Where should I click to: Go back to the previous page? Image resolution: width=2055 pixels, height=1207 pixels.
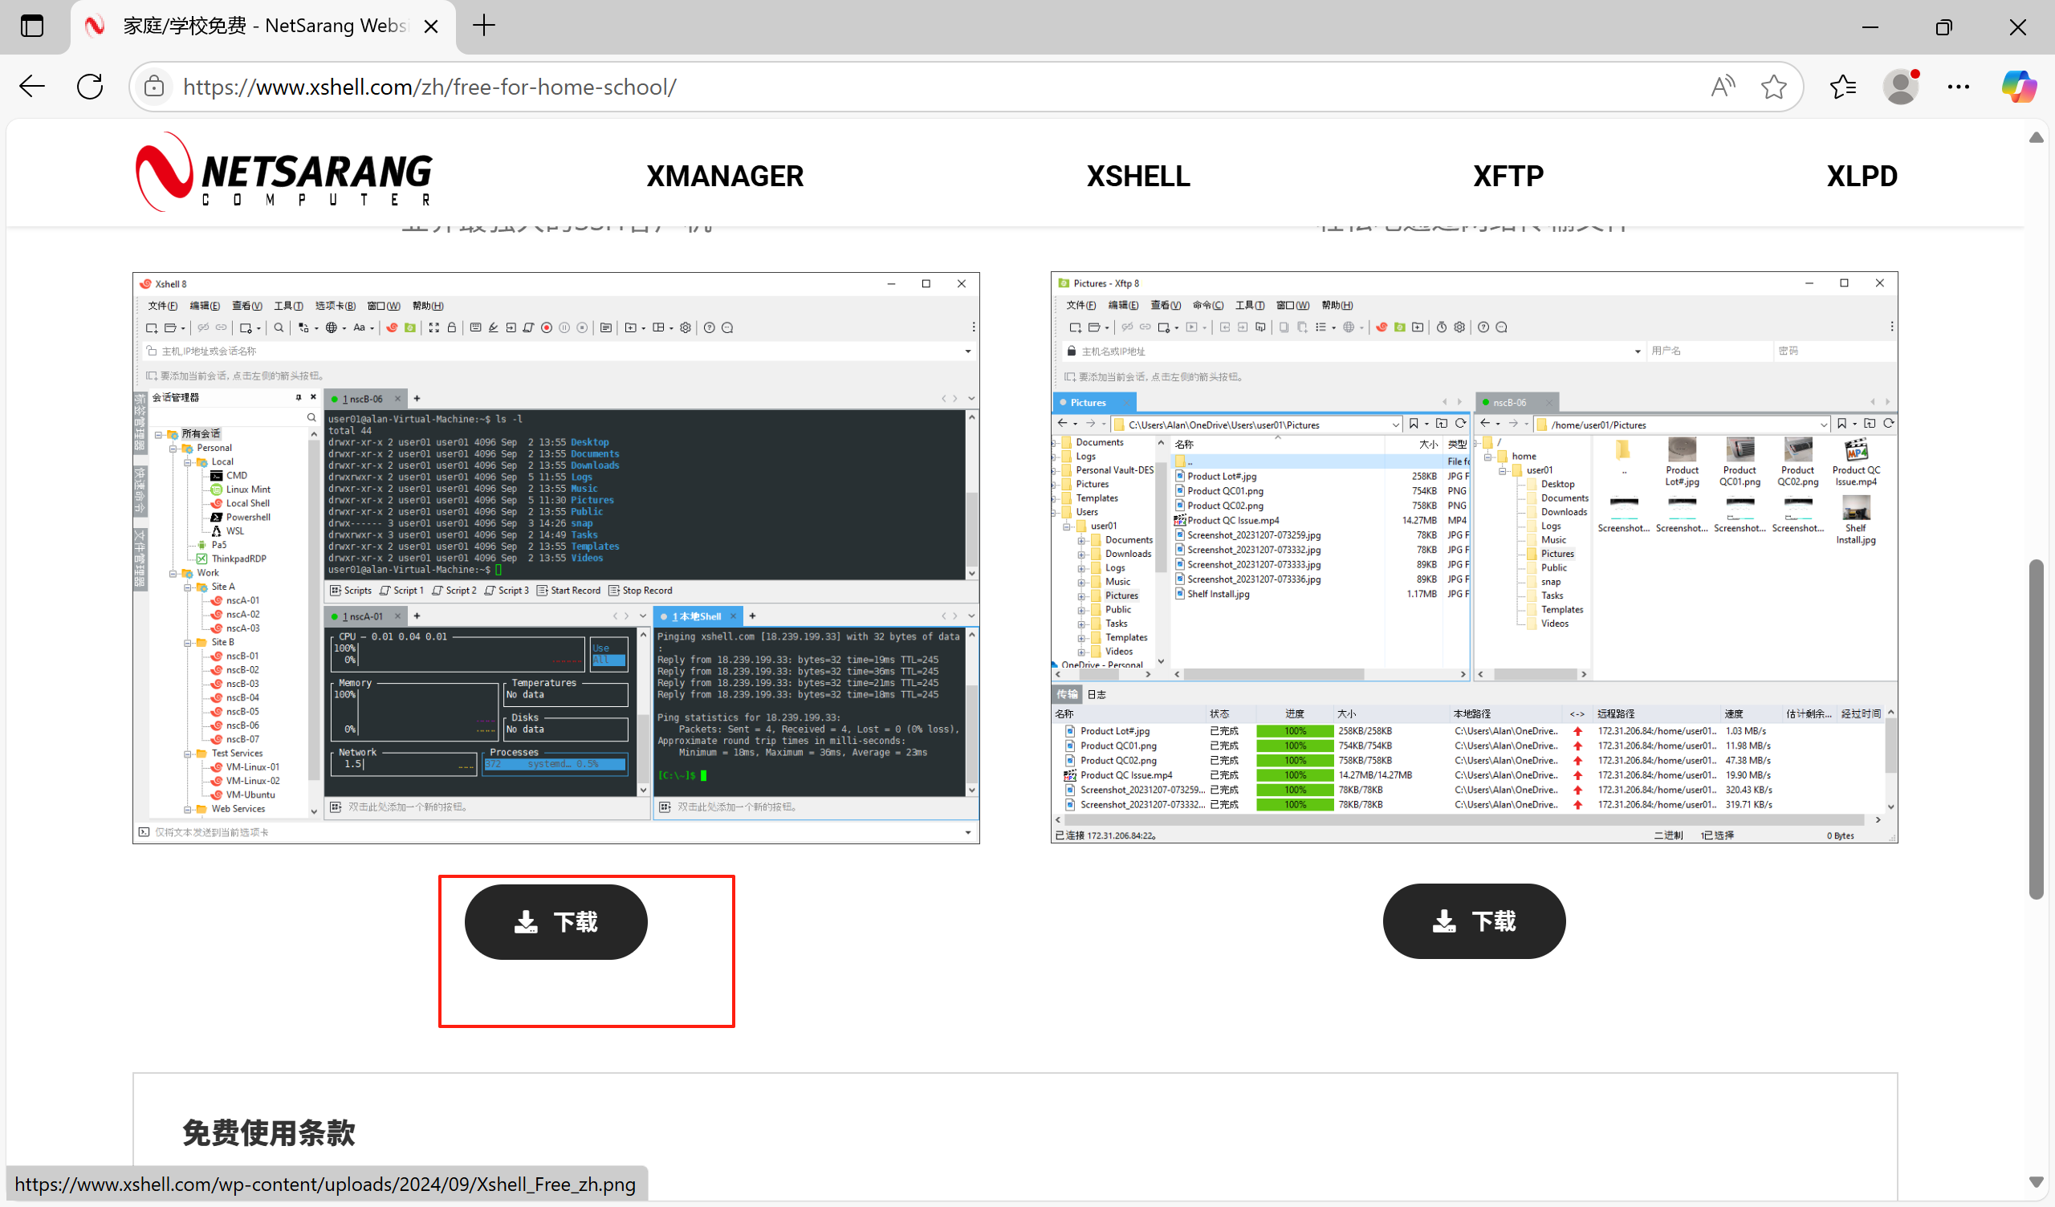[x=32, y=87]
